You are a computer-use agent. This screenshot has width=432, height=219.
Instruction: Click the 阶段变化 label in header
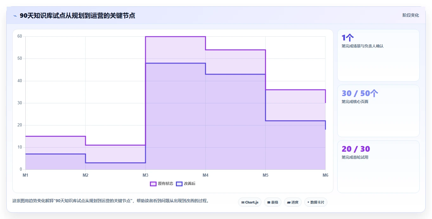pos(410,15)
